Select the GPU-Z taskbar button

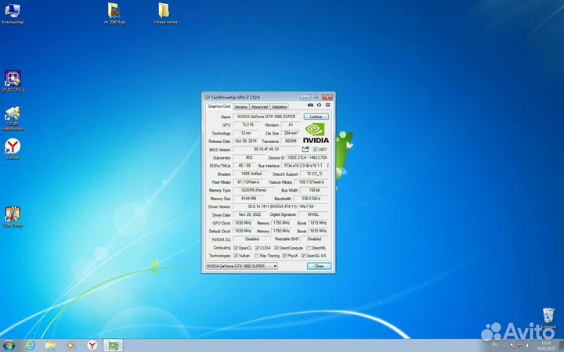click(x=114, y=346)
